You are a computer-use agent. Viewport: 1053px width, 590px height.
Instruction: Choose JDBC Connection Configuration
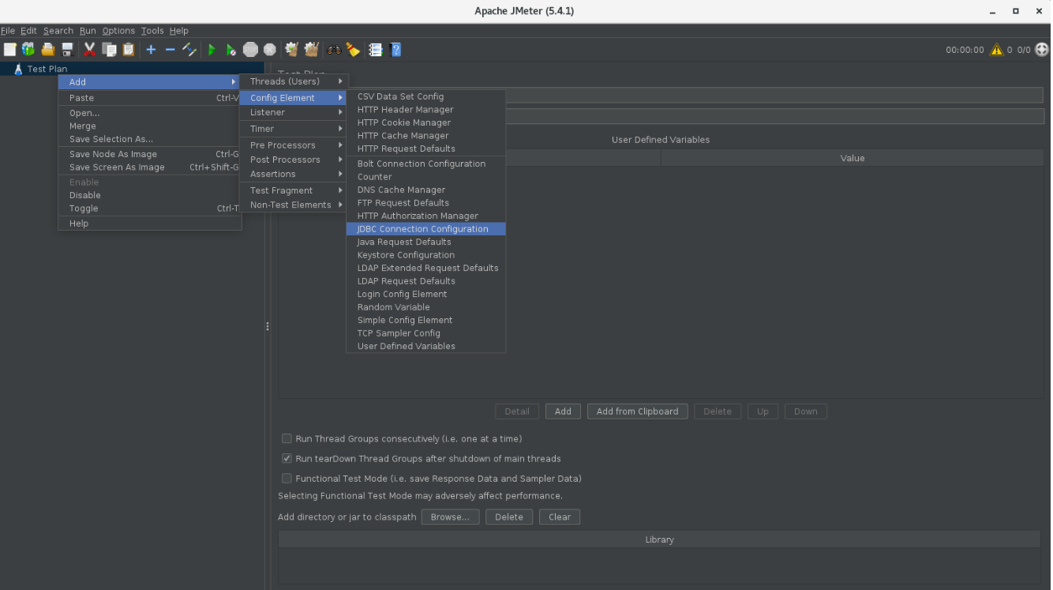click(426, 229)
